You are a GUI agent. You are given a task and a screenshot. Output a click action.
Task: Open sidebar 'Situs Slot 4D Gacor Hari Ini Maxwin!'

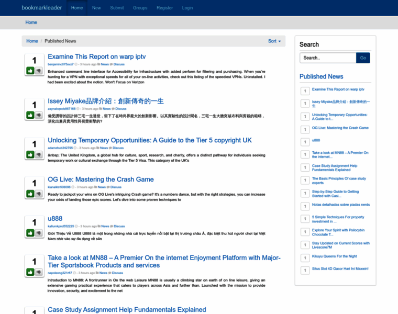tap(340, 268)
